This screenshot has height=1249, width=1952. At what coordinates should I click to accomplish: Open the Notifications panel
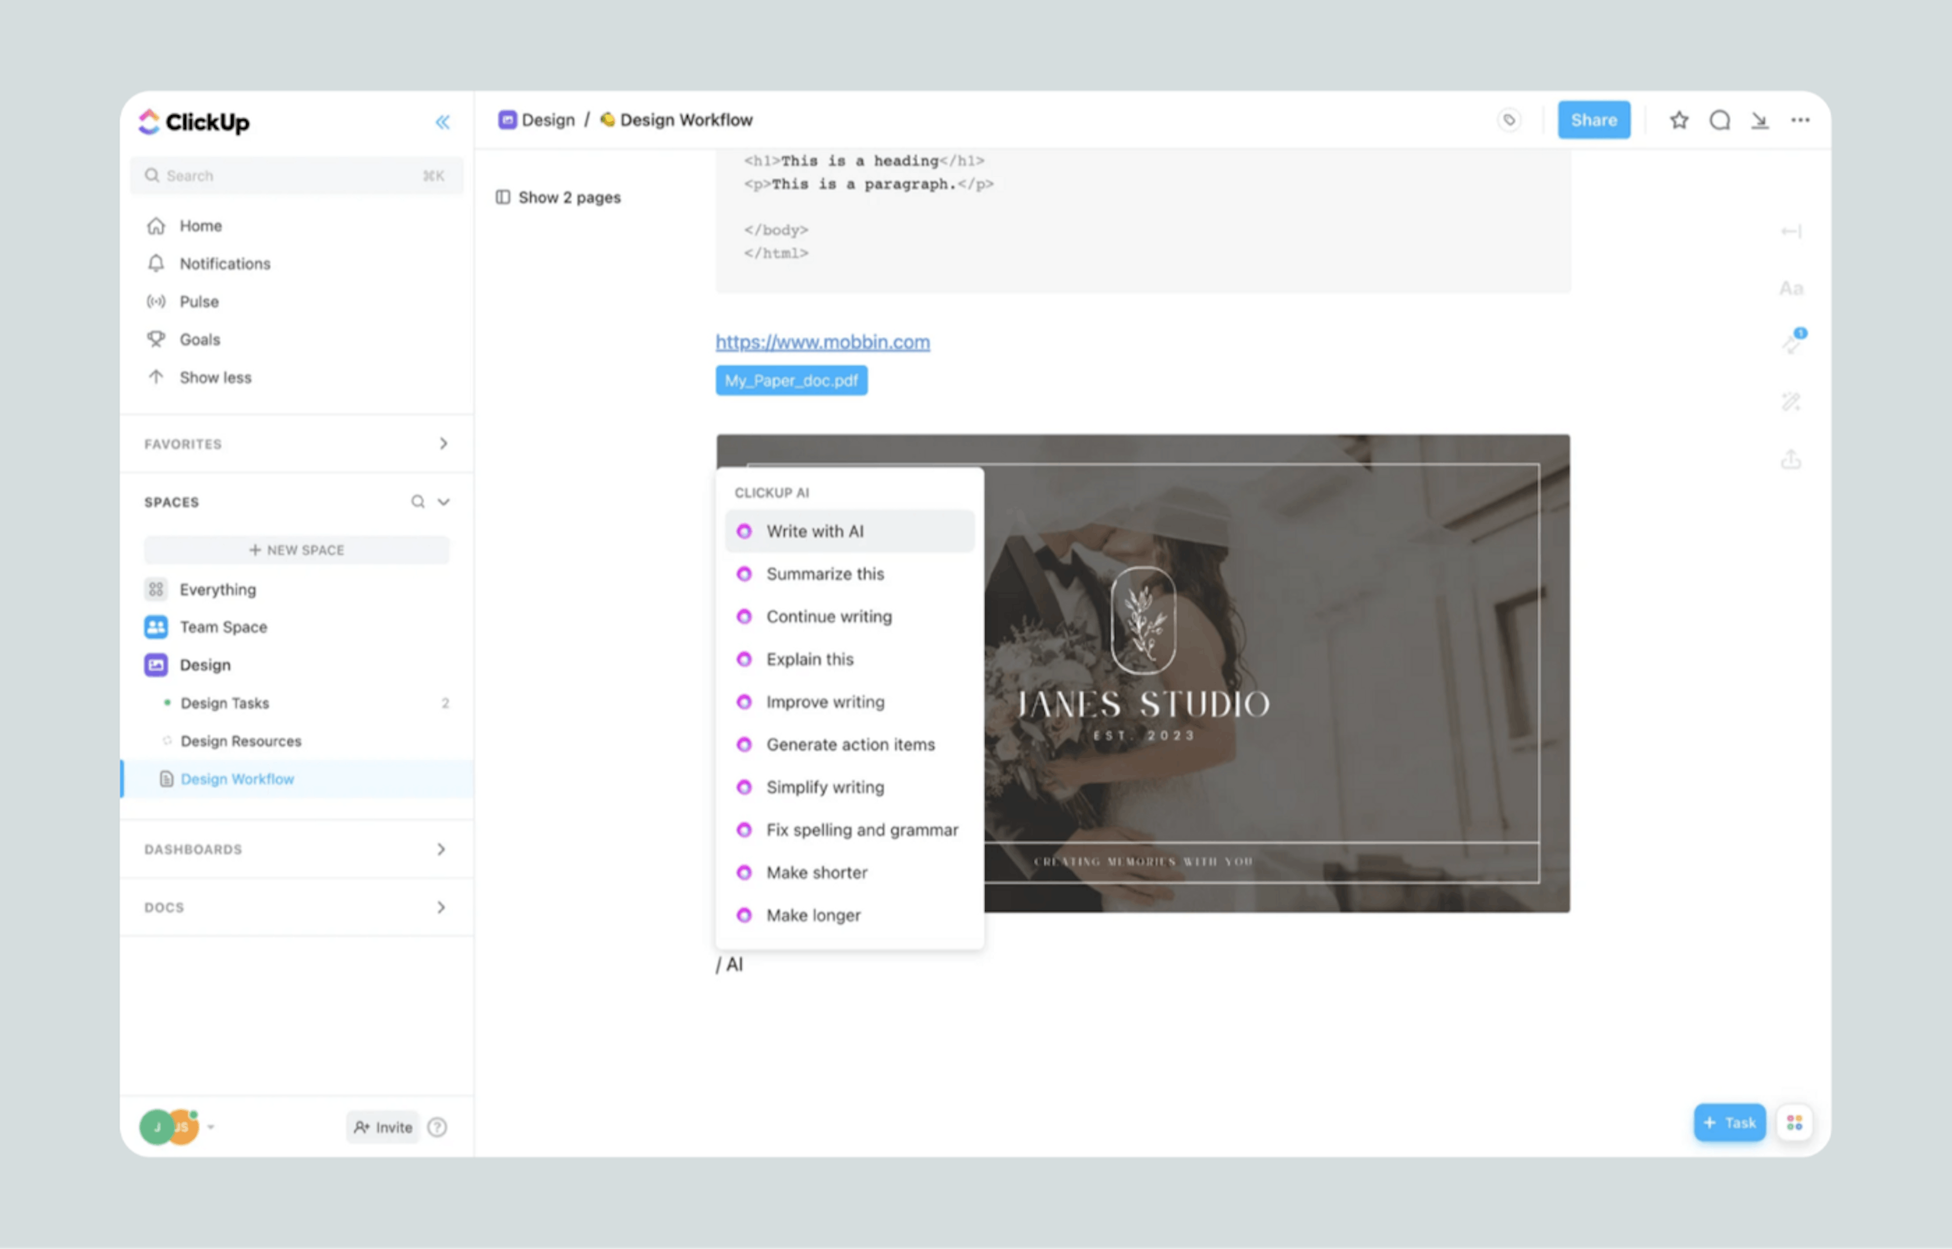(x=223, y=263)
